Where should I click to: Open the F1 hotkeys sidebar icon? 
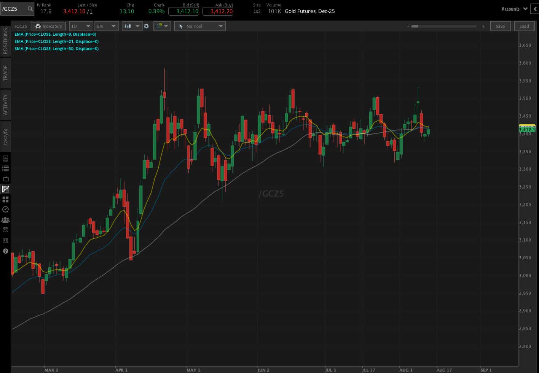coord(5,240)
